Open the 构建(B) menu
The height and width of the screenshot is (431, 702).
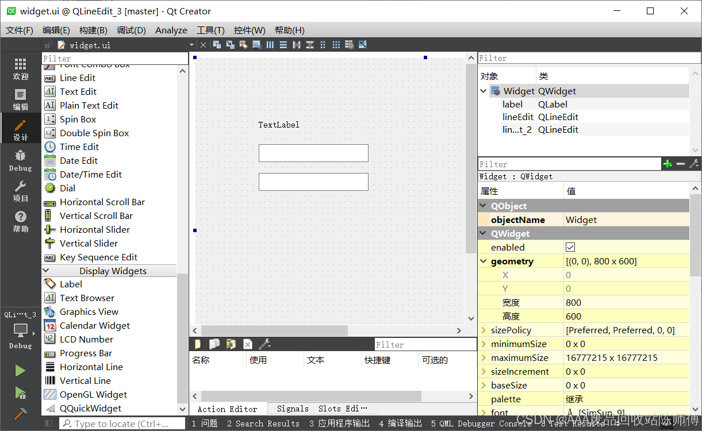pyautogui.click(x=93, y=30)
